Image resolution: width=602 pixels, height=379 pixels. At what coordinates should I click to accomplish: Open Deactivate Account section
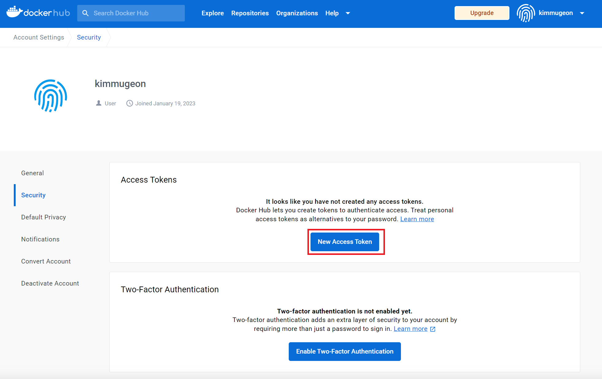pos(50,283)
